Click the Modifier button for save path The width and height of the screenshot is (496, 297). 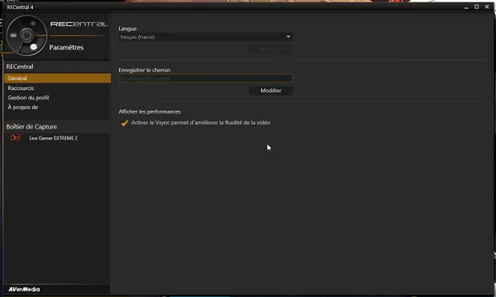click(x=271, y=91)
